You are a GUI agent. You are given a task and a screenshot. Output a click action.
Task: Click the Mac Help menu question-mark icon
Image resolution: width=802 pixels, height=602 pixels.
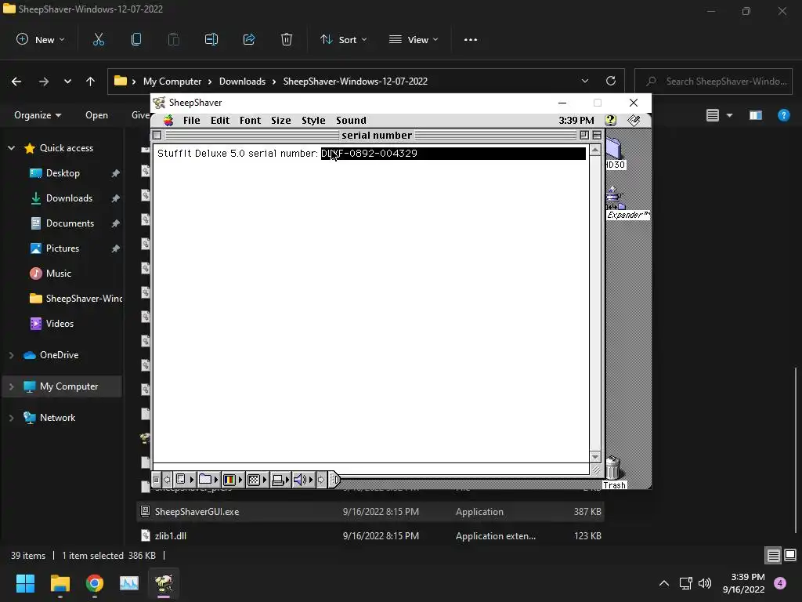point(610,120)
